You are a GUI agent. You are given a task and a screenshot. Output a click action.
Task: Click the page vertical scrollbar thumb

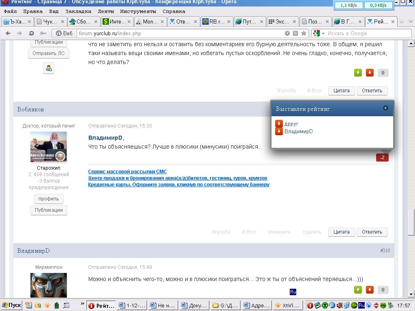[x=411, y=222]
